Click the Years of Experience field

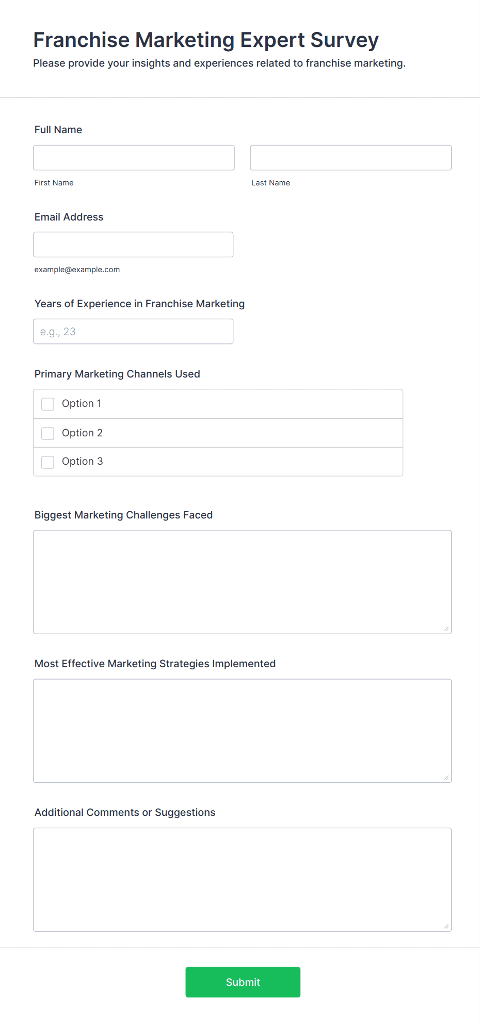pyautogui.click(x=133, y=332)
